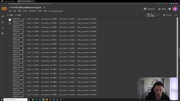
Task: Open the Help menu
Action: pos(45,11)
